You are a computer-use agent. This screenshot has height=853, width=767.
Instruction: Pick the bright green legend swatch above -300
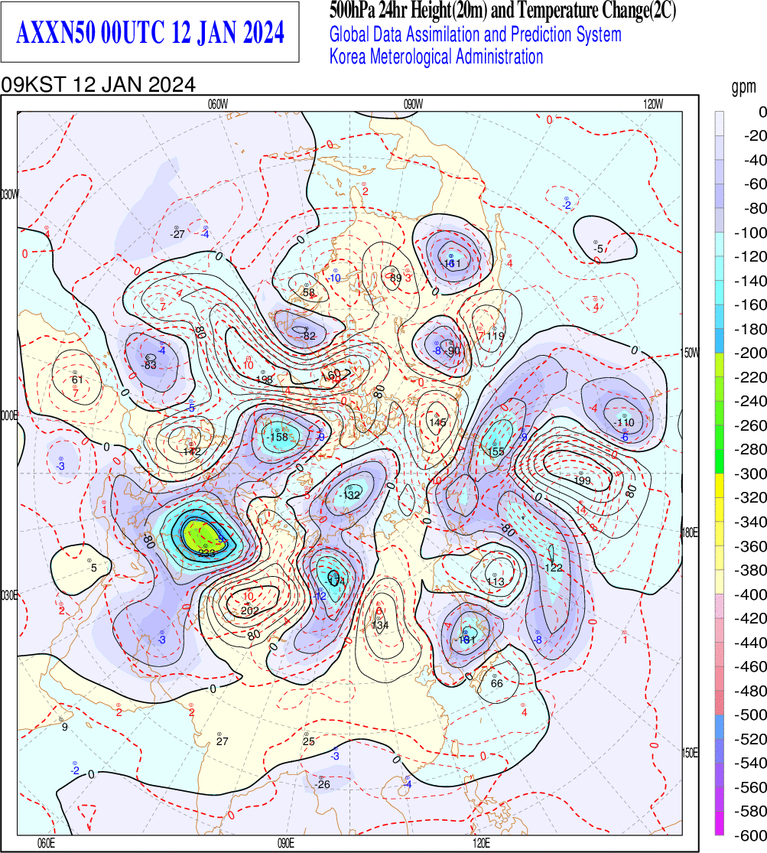(719, 461)
